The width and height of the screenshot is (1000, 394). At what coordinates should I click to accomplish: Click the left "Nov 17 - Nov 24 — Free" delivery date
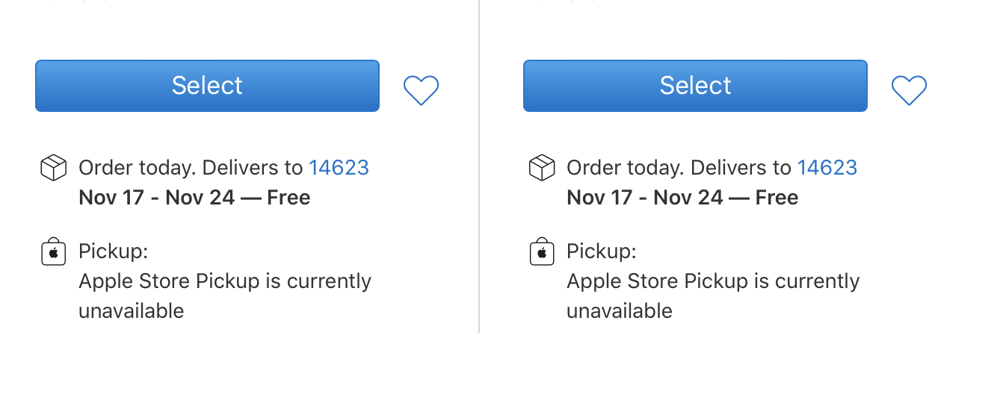[194, 198]
